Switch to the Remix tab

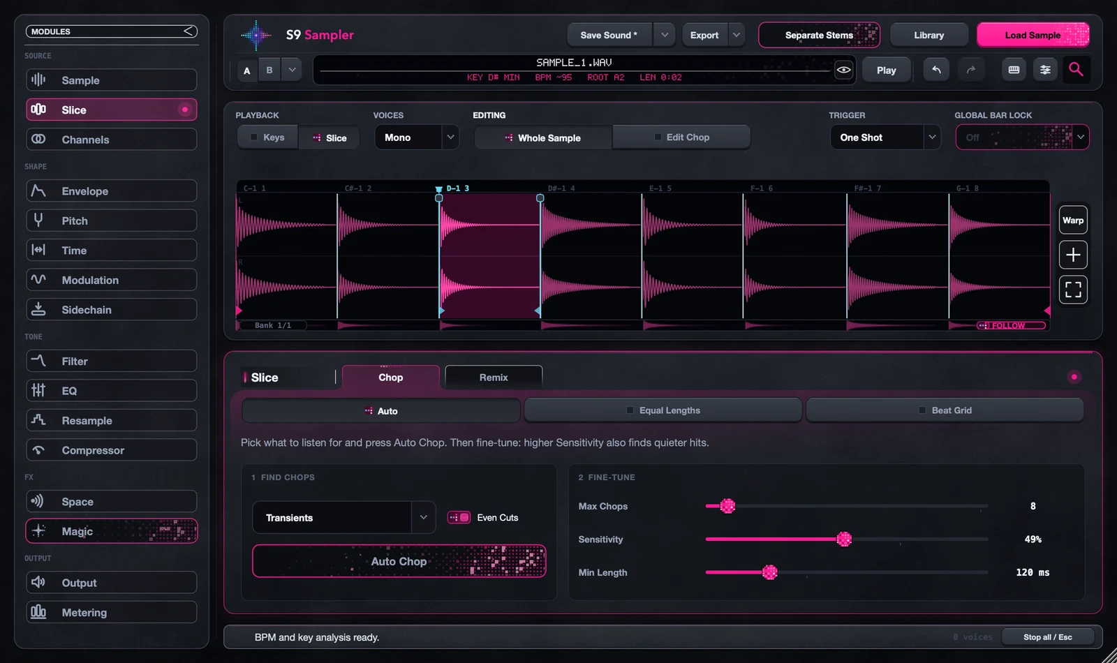click(494, 378)
